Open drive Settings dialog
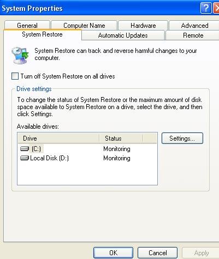Viewport: 219px width, 259px height. (182, 138)
